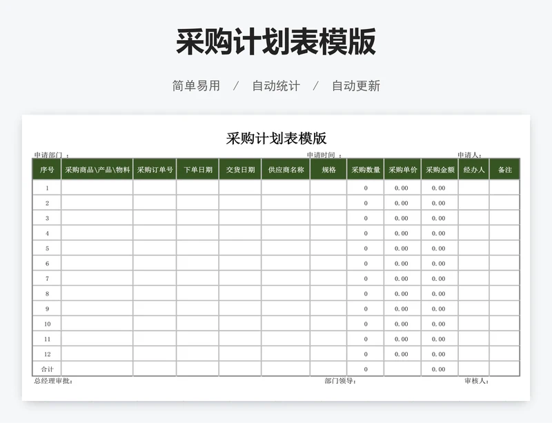
Task: Click the 申请时间 label
Action: pyautogui.click(x=324, y=155)
